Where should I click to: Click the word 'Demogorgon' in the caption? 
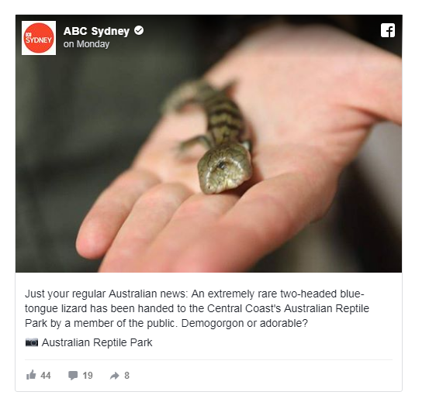(x=213, y=324)
